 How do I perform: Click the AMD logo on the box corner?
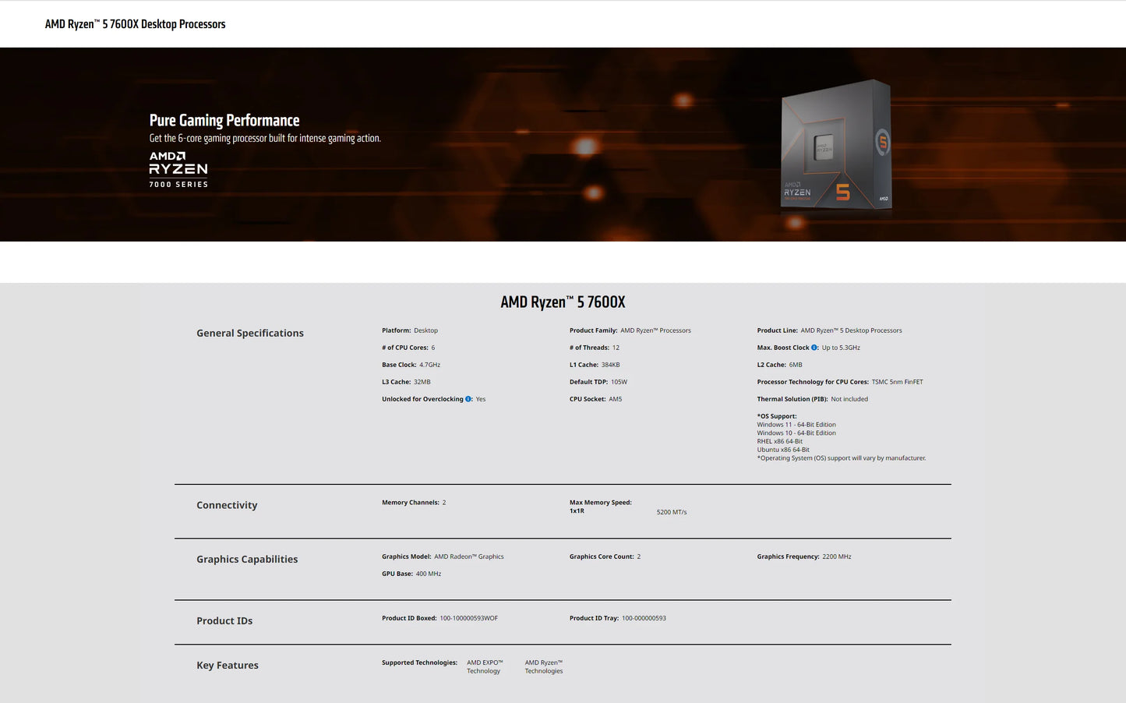click(883, 198)
